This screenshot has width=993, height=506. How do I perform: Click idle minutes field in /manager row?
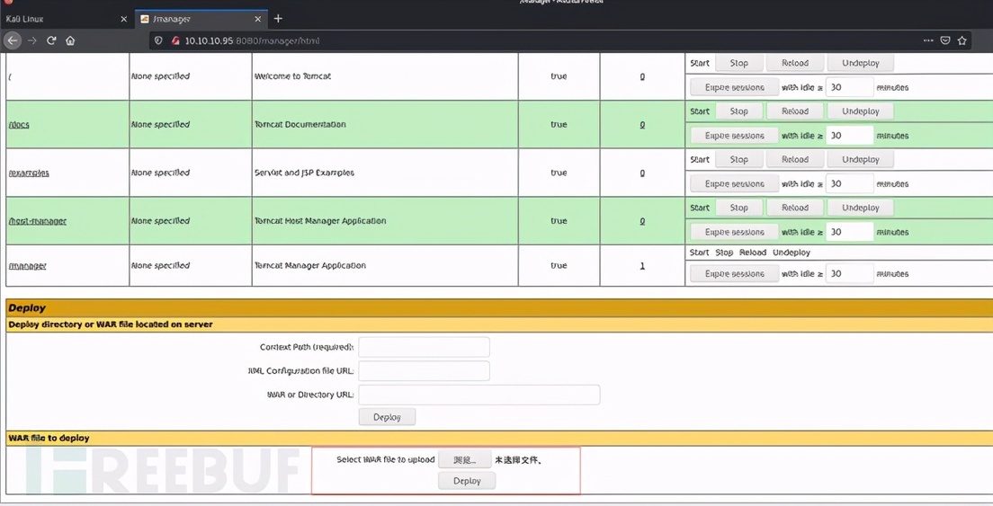tap(850, 273)
